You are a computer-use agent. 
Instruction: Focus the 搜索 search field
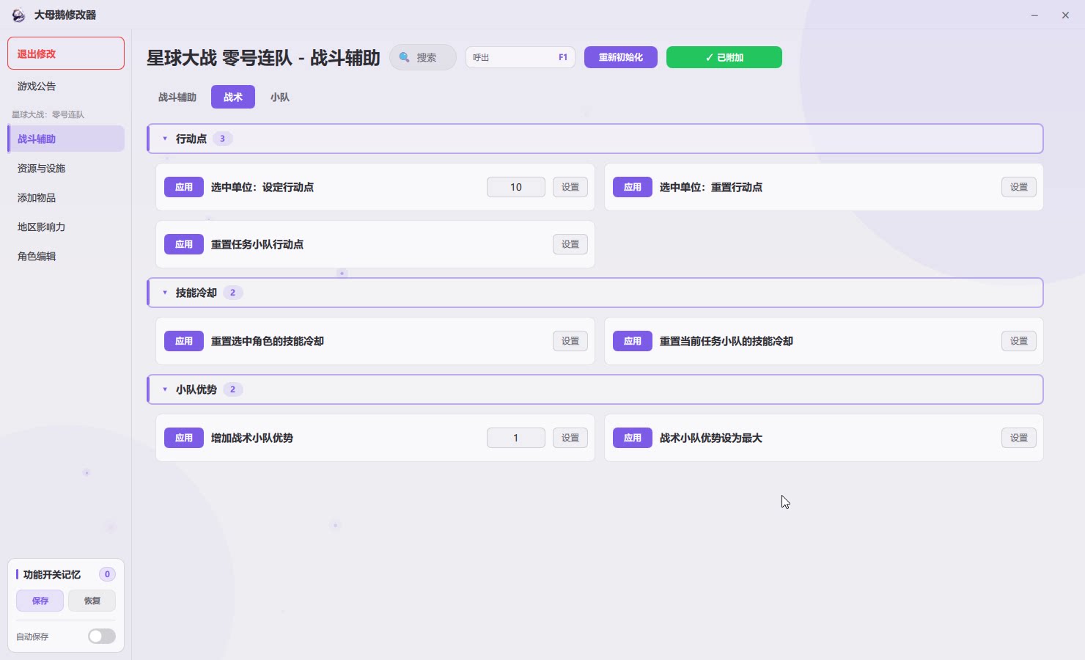pos(423,57)
